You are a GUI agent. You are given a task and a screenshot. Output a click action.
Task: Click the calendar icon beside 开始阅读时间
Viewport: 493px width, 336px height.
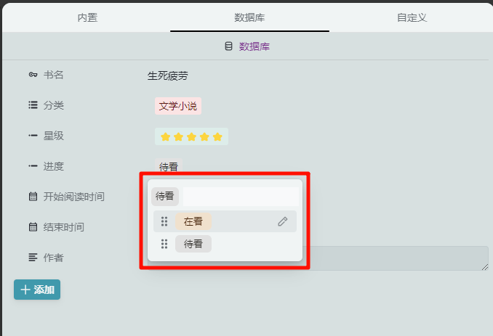click(x=33, y=197)
